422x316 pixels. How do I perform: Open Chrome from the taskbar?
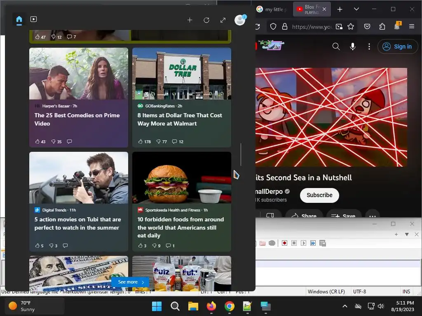(x=229, y=306)
